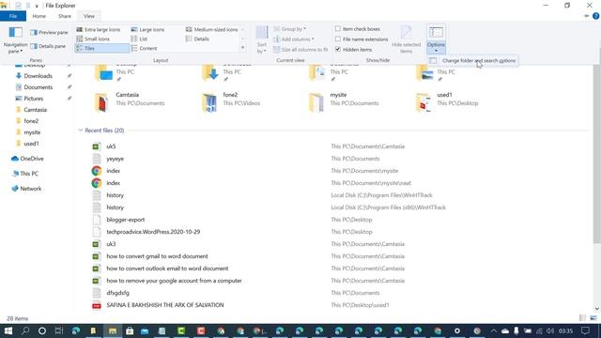Collapse the ribbon arrow

click(x=586, y=16)
